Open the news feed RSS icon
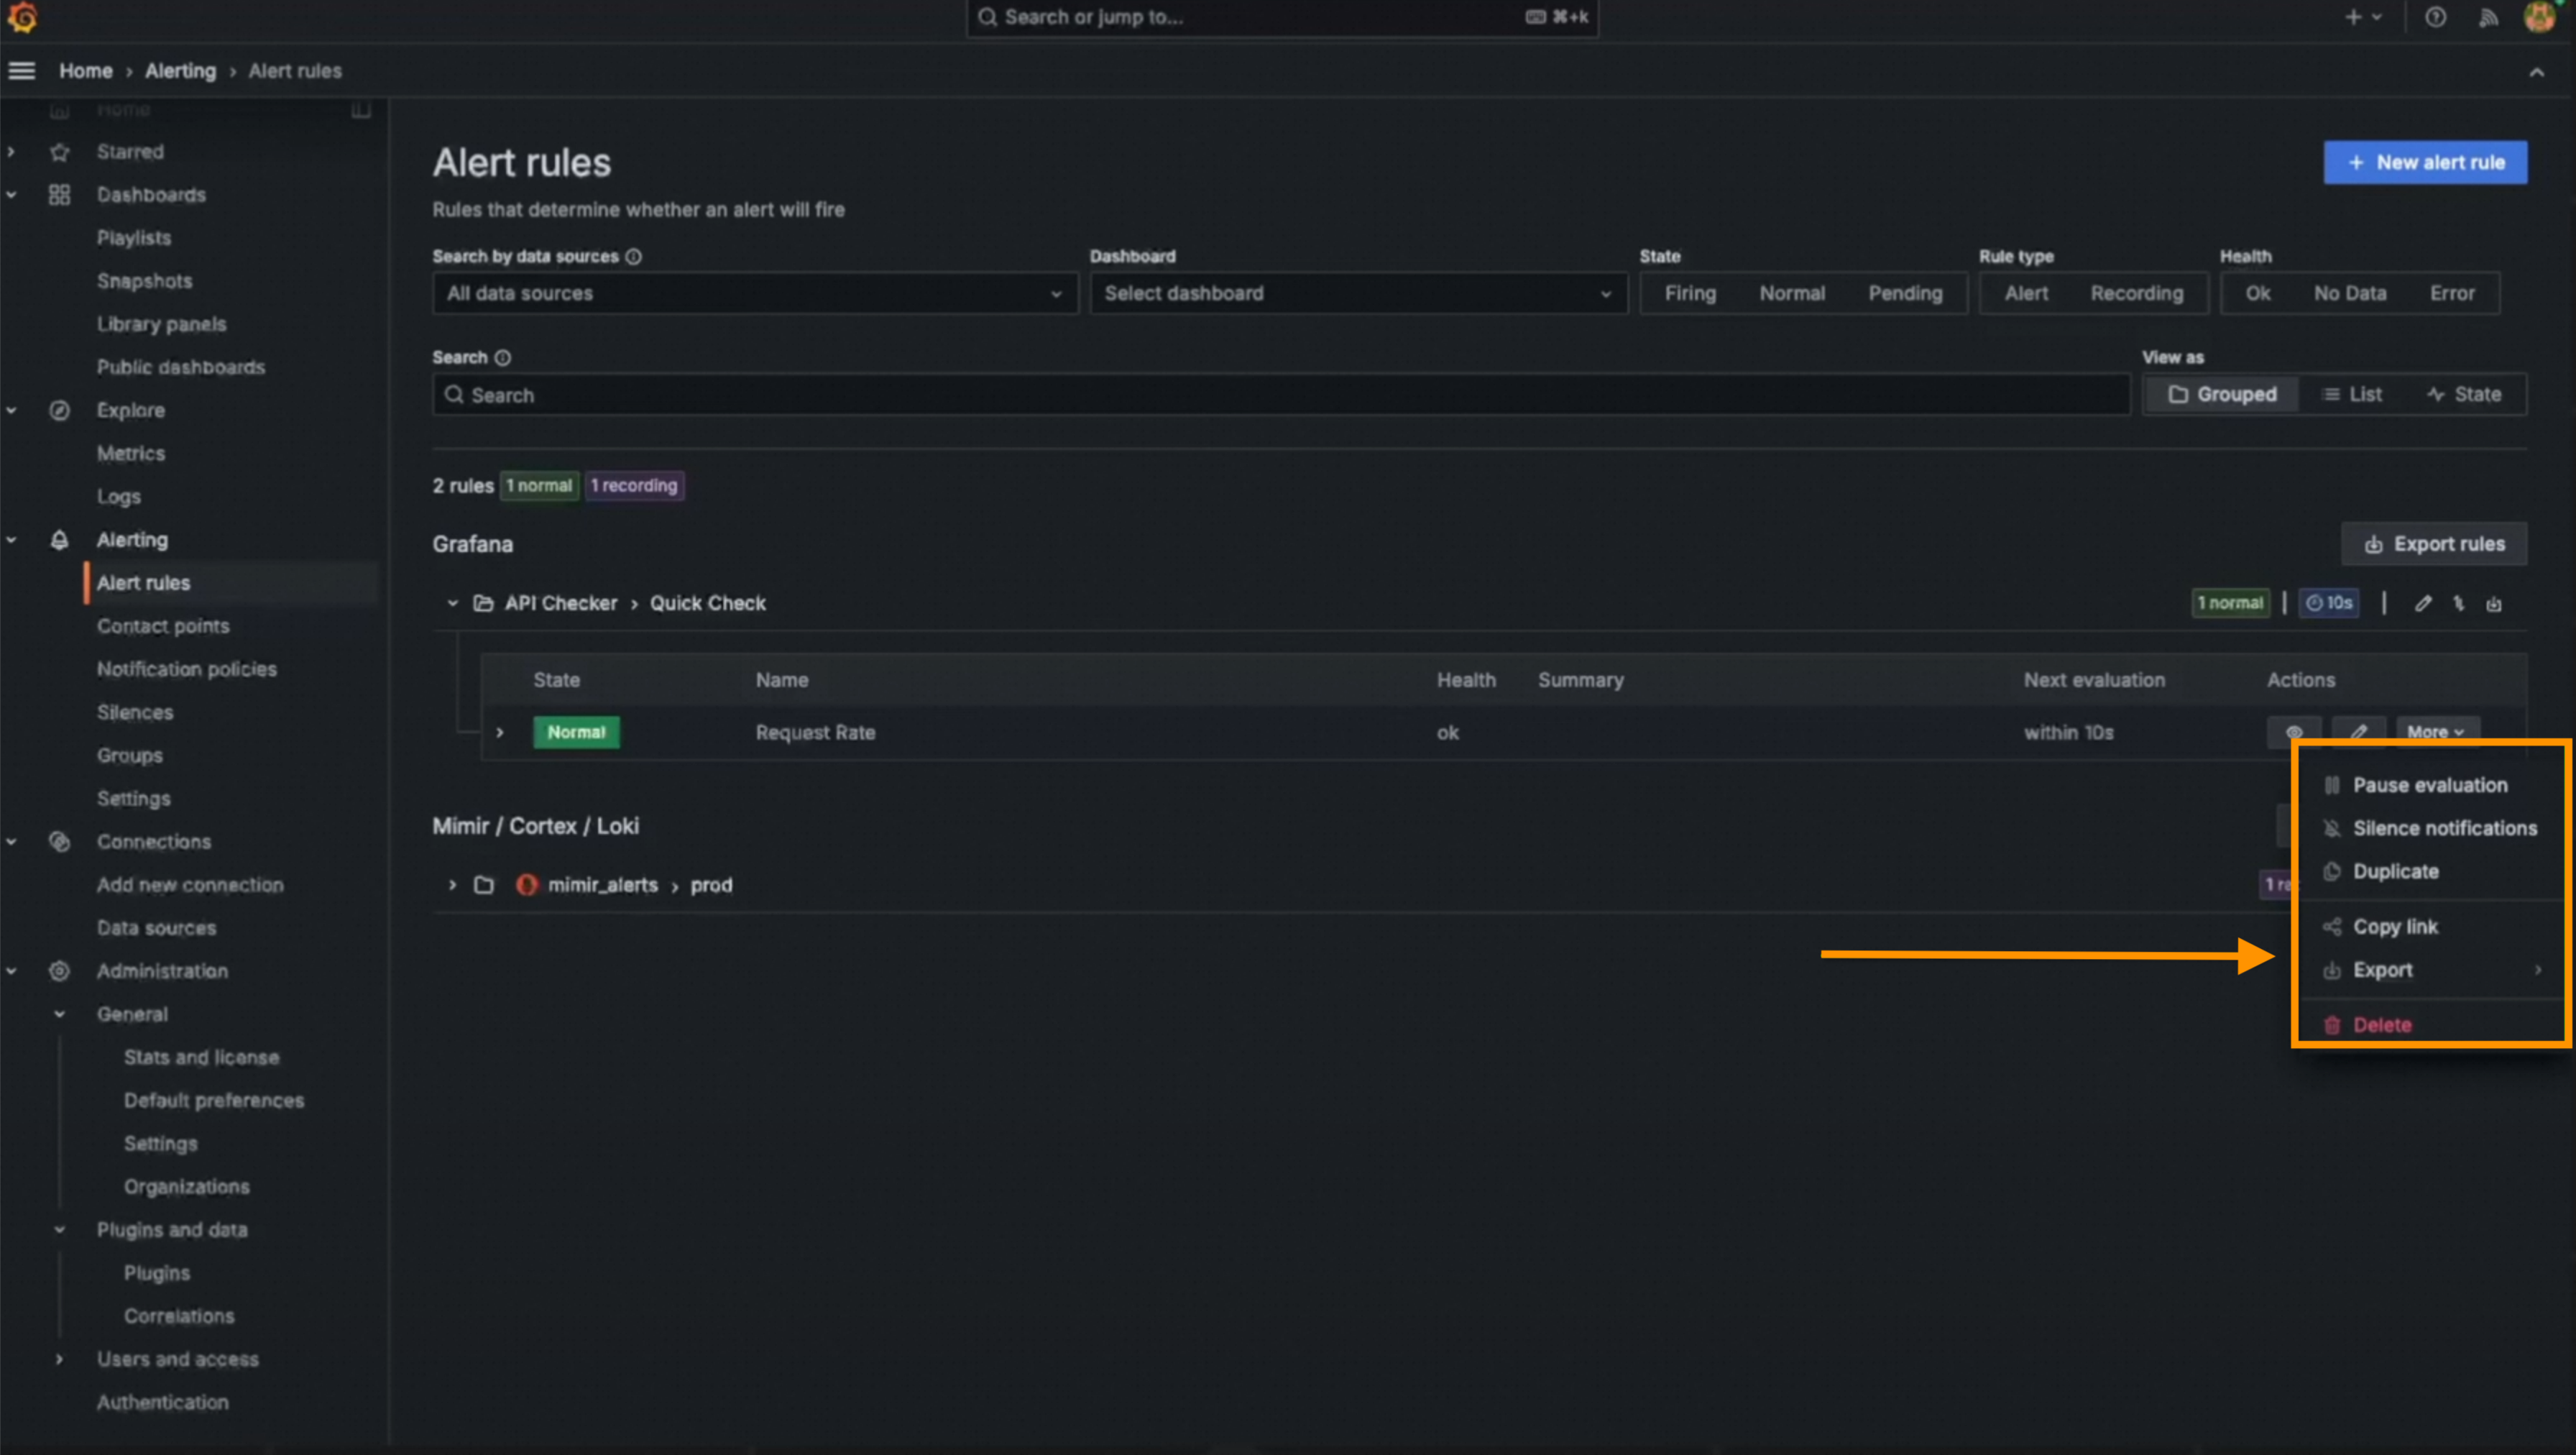 click(x=2488, y=17)
